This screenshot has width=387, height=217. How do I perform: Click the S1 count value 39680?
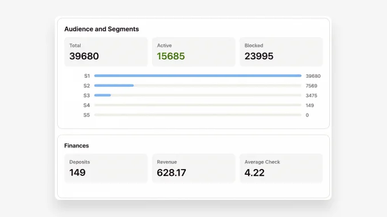[x=313, y=76]
